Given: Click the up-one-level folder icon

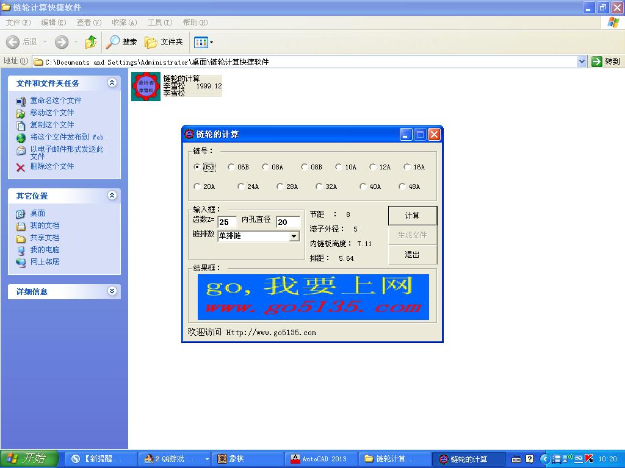Looking at the screenshot, I should point(90,42).
